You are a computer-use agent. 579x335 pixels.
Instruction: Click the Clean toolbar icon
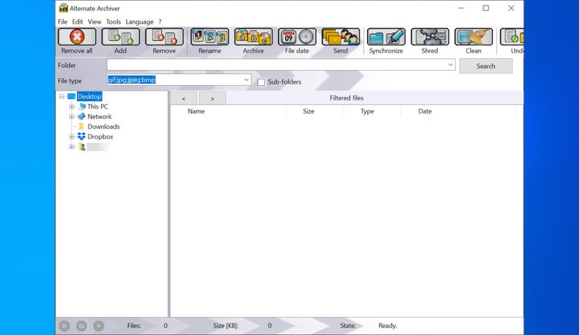(x=473, y=37)
